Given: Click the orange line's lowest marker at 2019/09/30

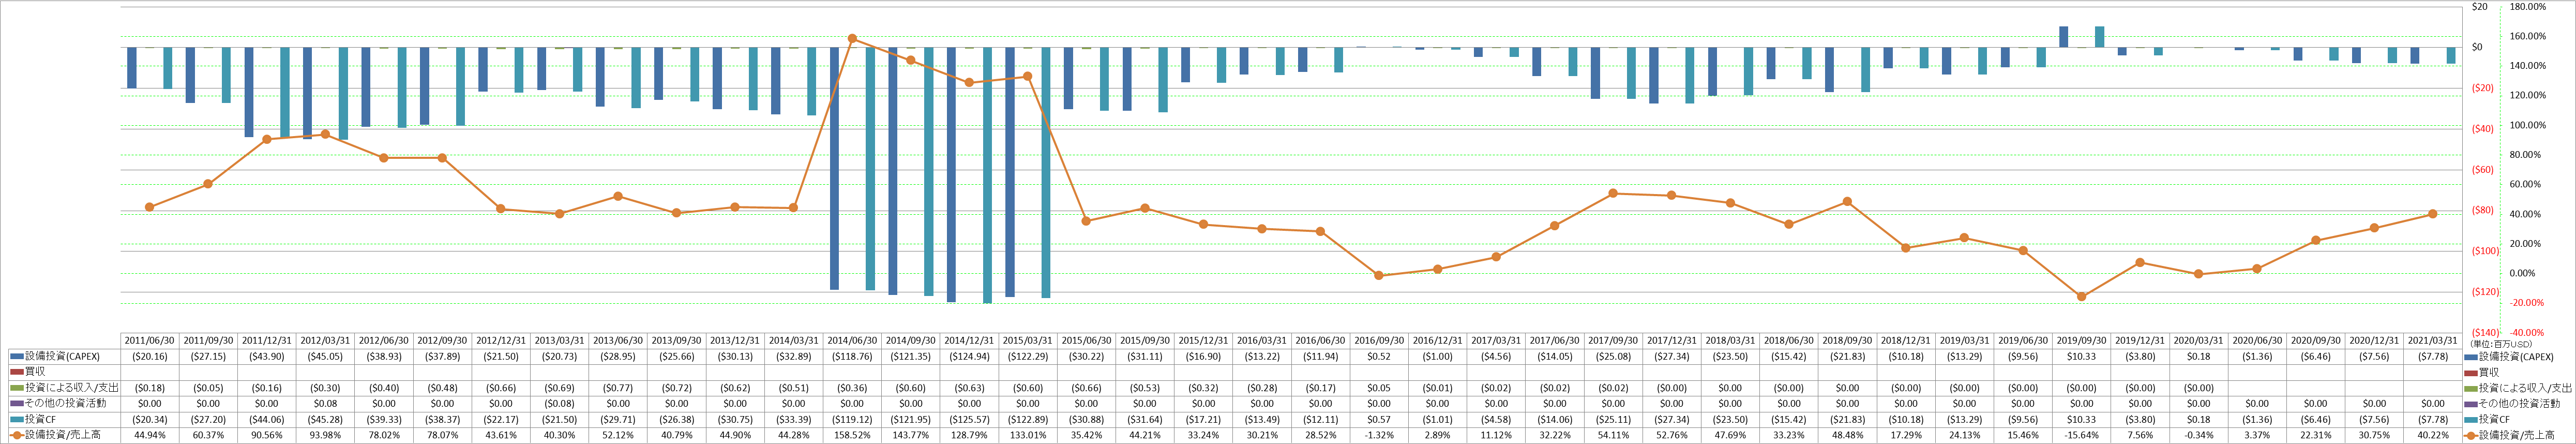Looking at the screenshot, I should (2082, 297).
